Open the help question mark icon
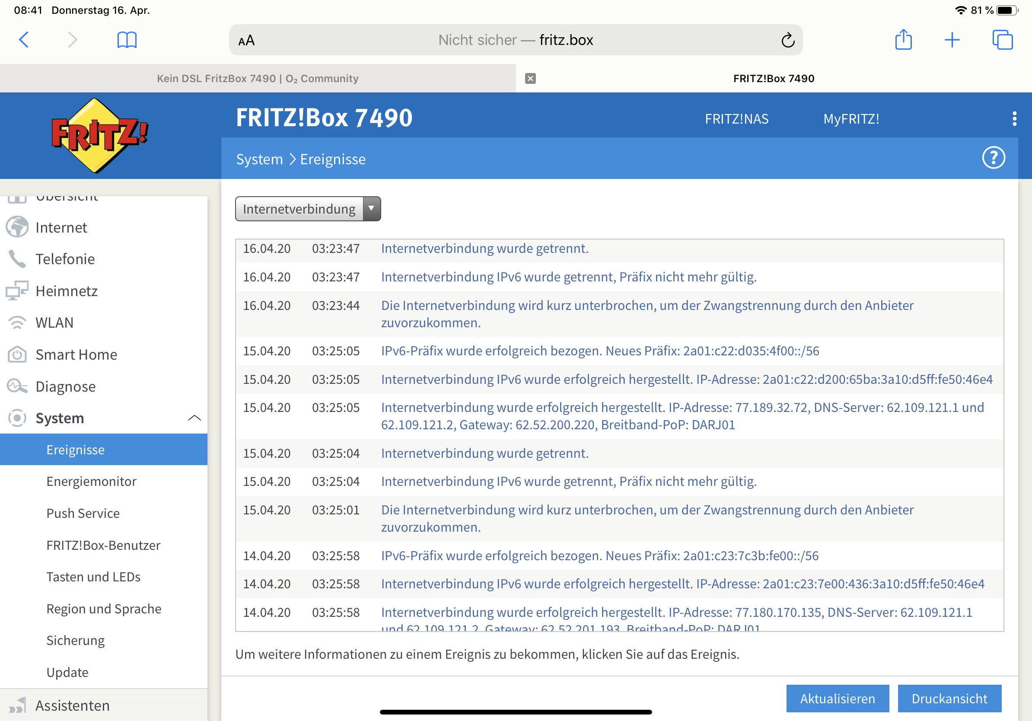 pos(994,158)
